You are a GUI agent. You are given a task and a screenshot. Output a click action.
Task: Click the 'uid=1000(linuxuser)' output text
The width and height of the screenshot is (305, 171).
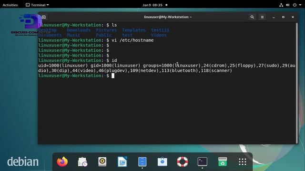[63, 66]
